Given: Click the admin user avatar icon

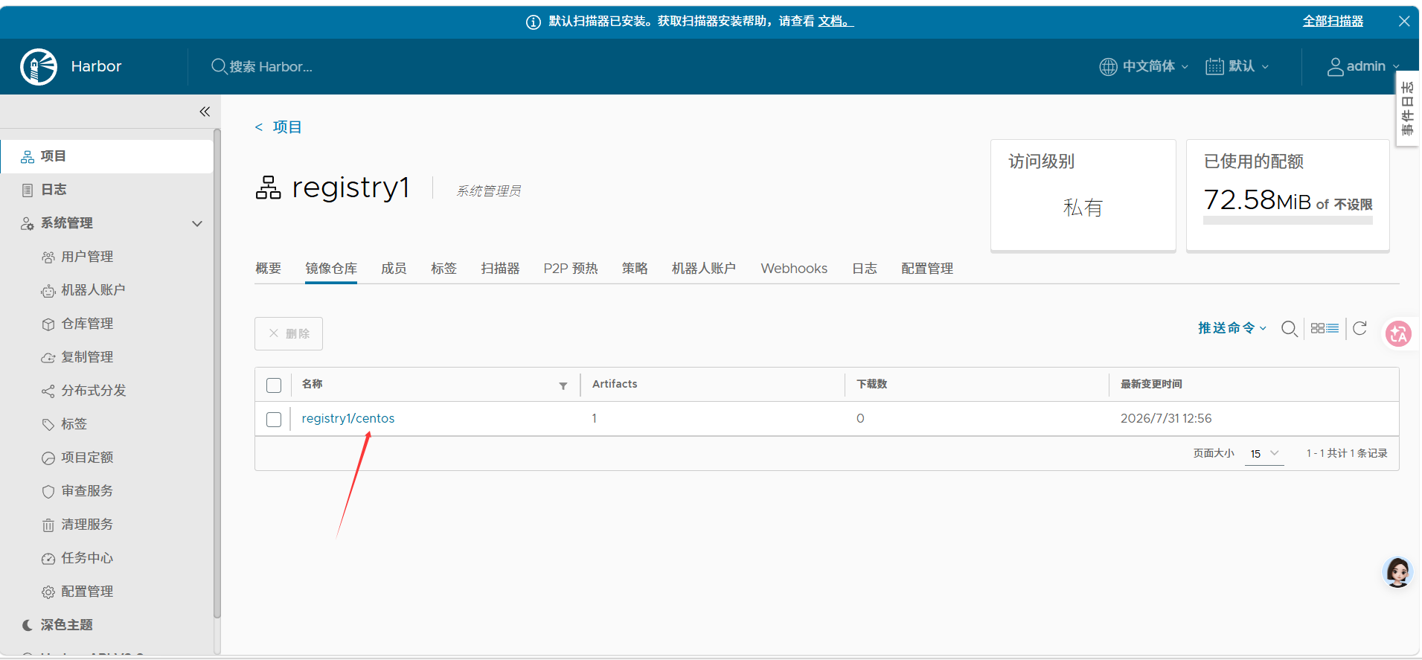Looking at the screenshot, I should (x=1336, y=66).
